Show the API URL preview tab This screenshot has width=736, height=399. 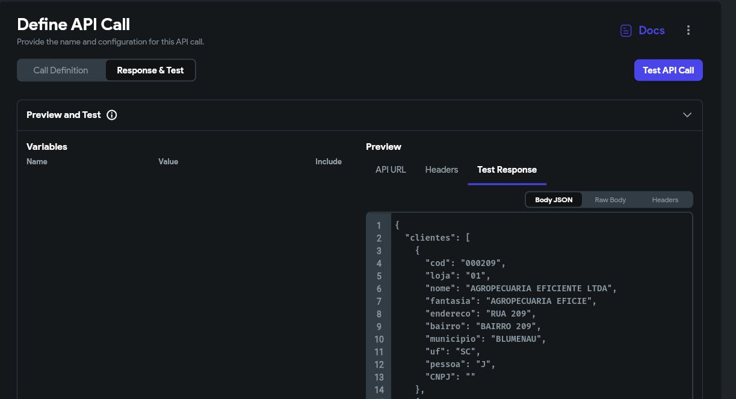[391, 170]
